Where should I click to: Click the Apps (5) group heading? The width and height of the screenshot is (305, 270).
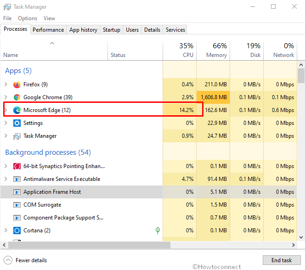tap(18, 71)
